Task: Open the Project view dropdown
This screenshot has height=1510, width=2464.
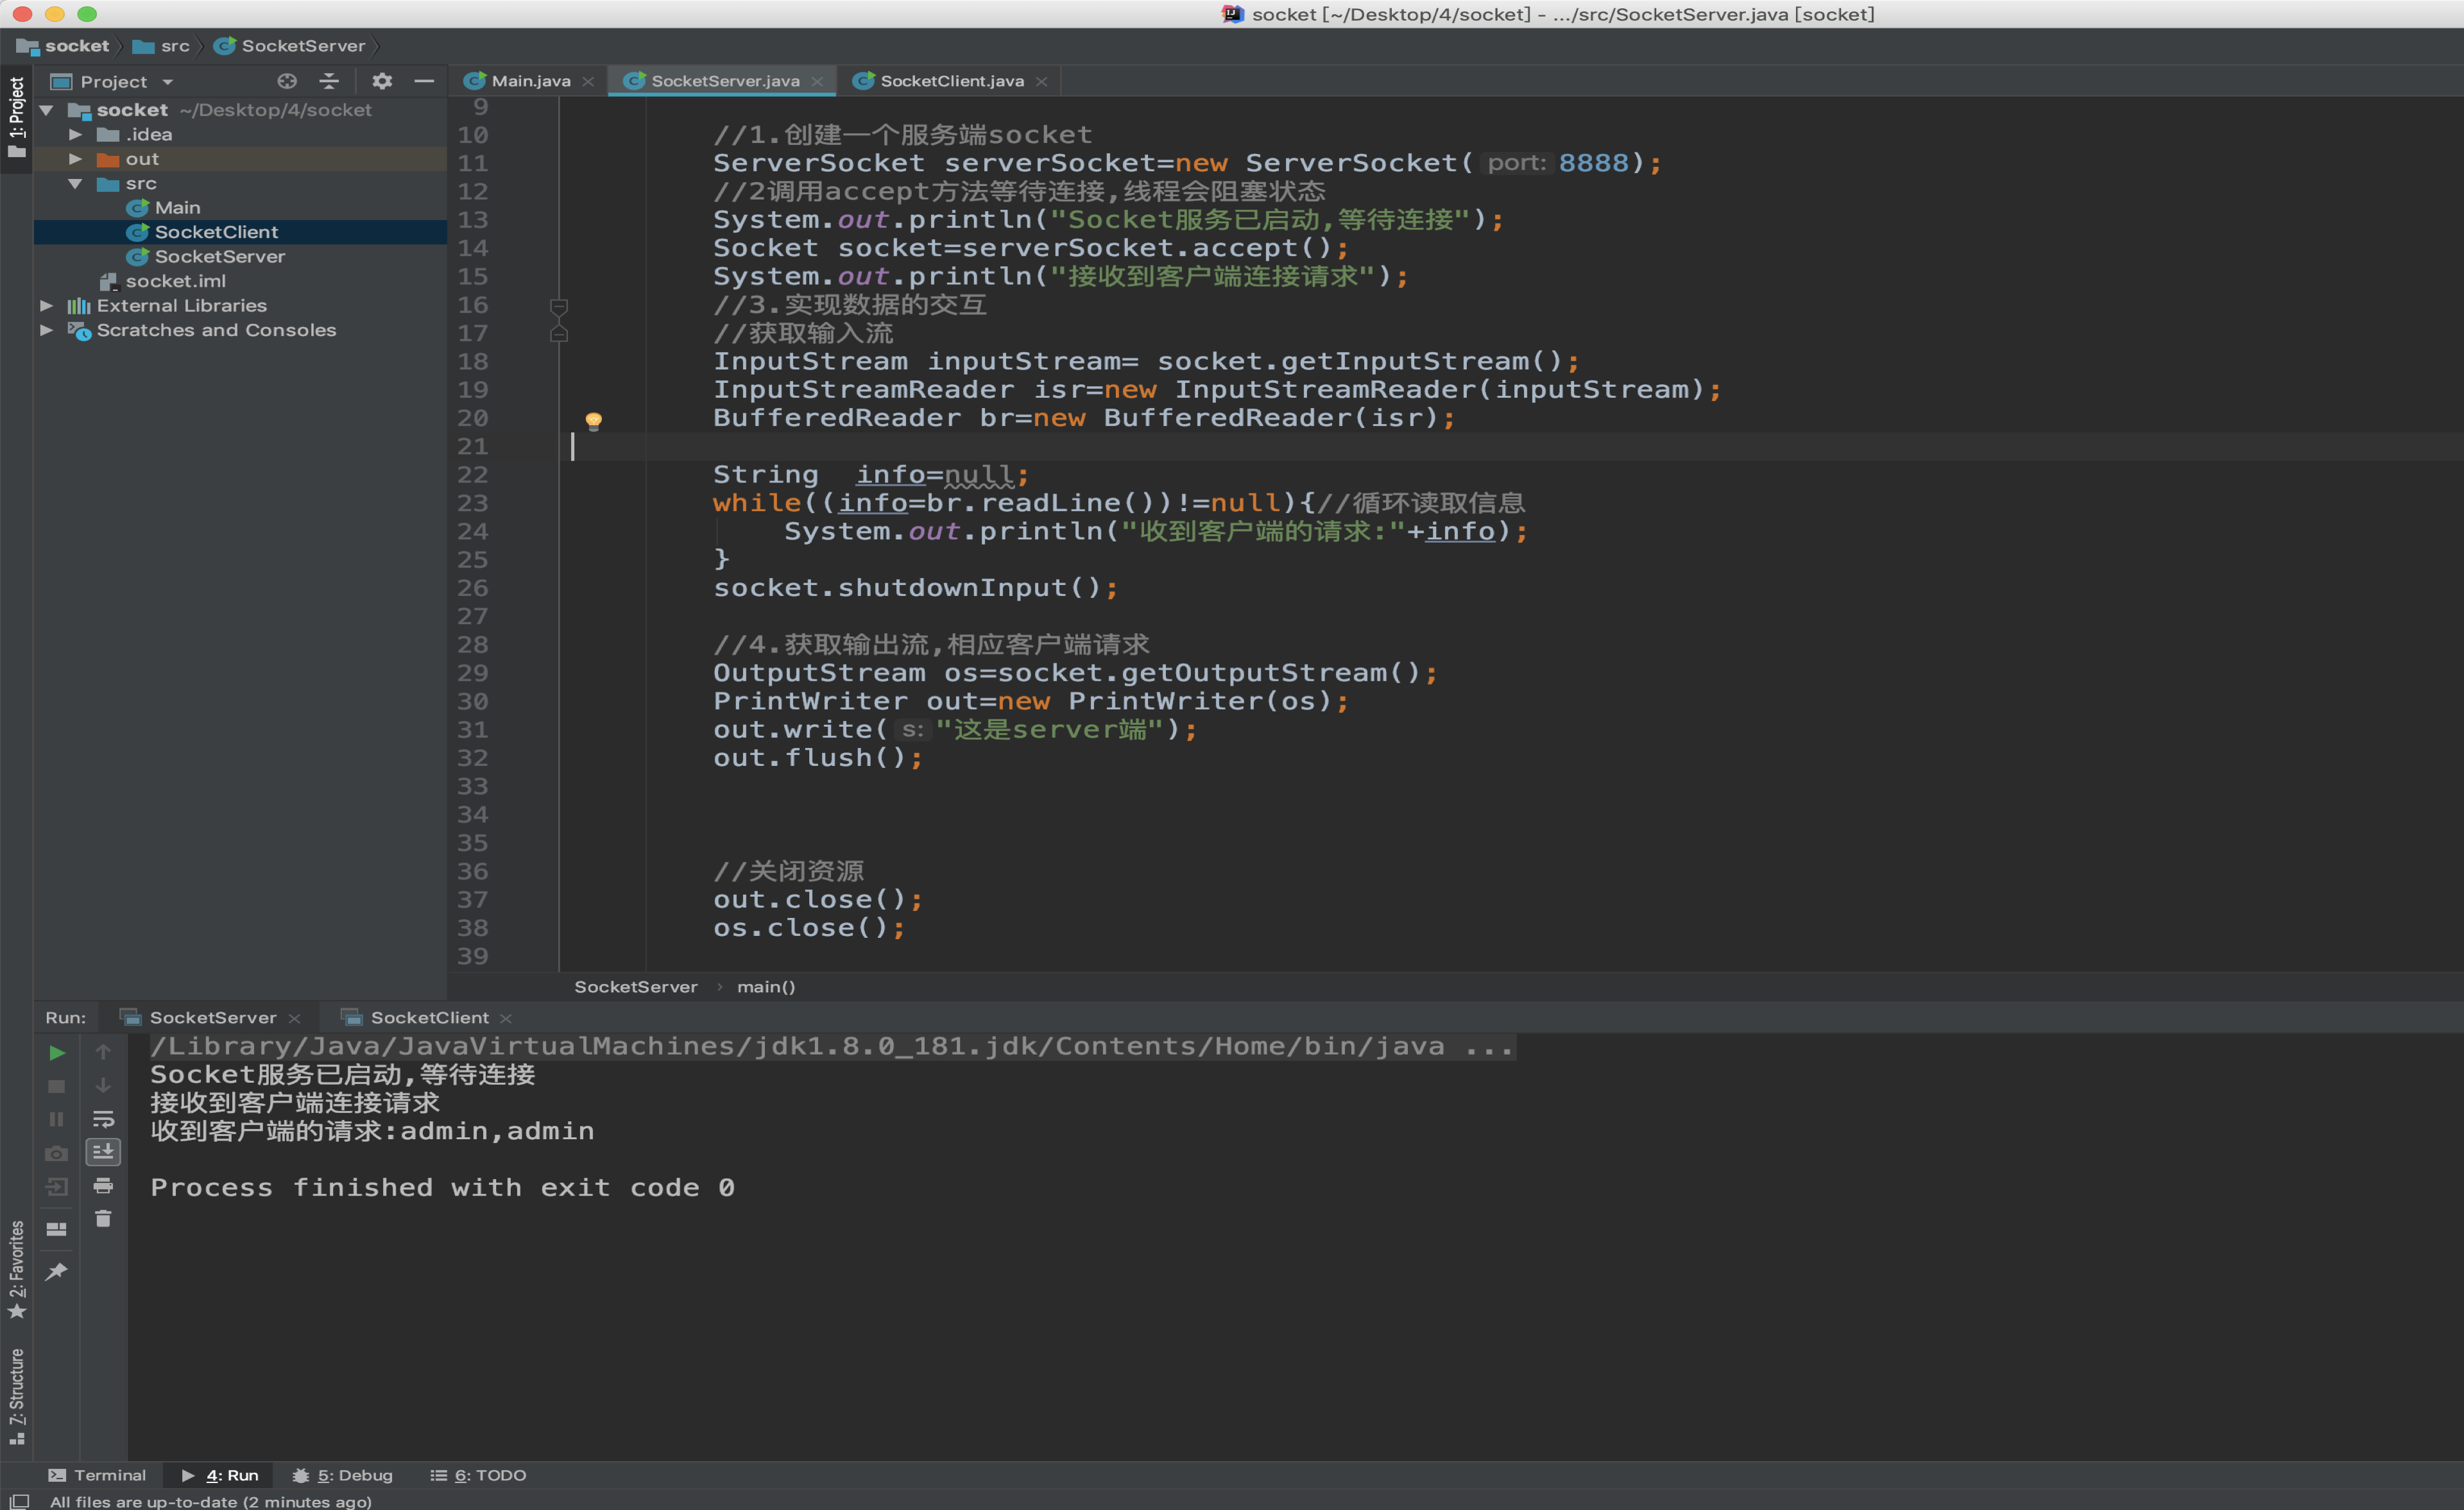Action: point(168,82)
